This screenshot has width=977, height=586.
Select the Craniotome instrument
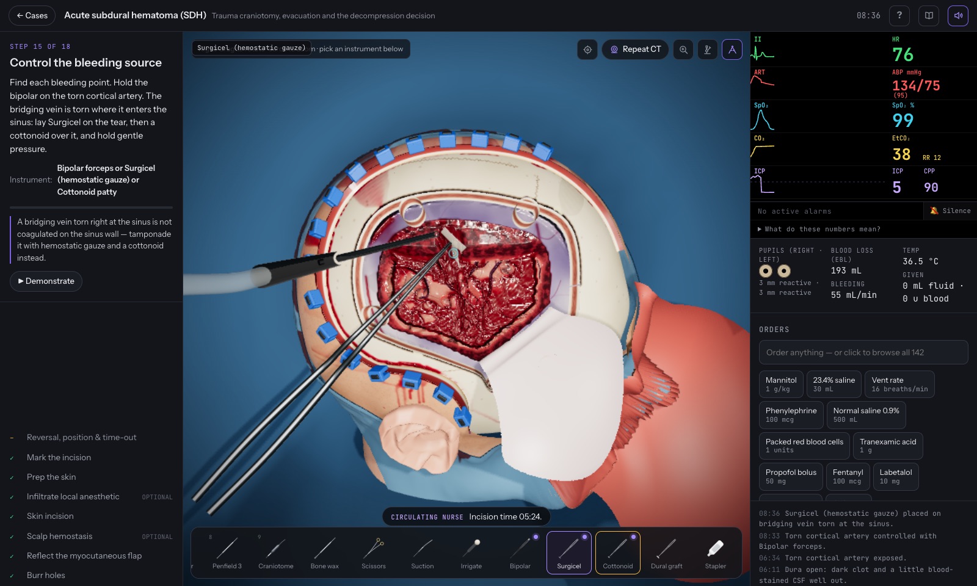pyautogui.click(x=276, y=553)
